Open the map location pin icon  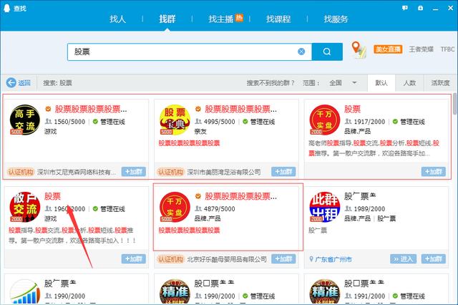coord(359,49)
